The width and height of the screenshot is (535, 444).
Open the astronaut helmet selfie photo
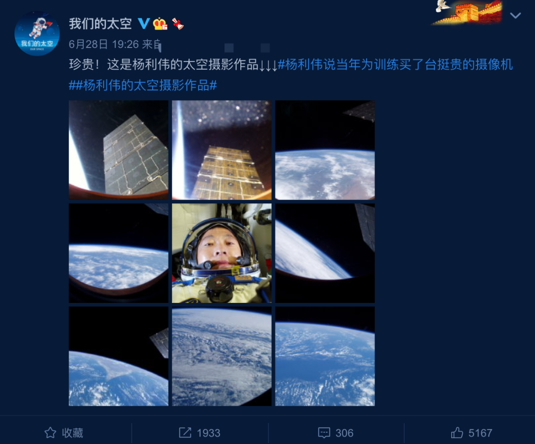pyautogui.click(x=222, y=253)
